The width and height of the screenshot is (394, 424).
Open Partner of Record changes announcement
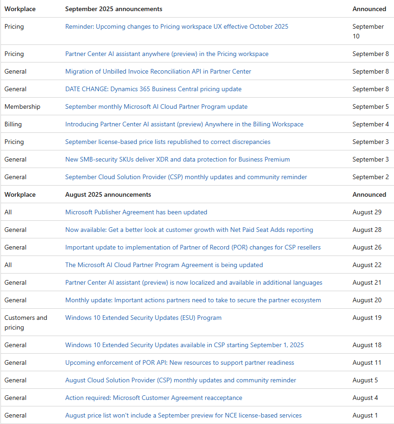point(193,248)
